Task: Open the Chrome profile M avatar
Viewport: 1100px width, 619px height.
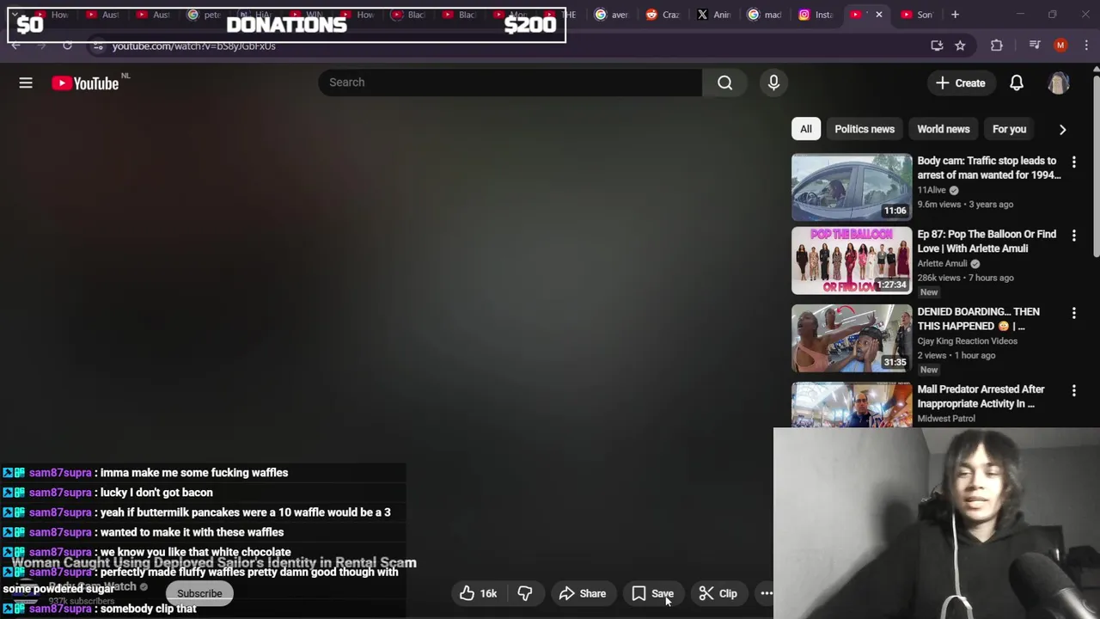Action: pyautogui.click(x=1060, y=46)
